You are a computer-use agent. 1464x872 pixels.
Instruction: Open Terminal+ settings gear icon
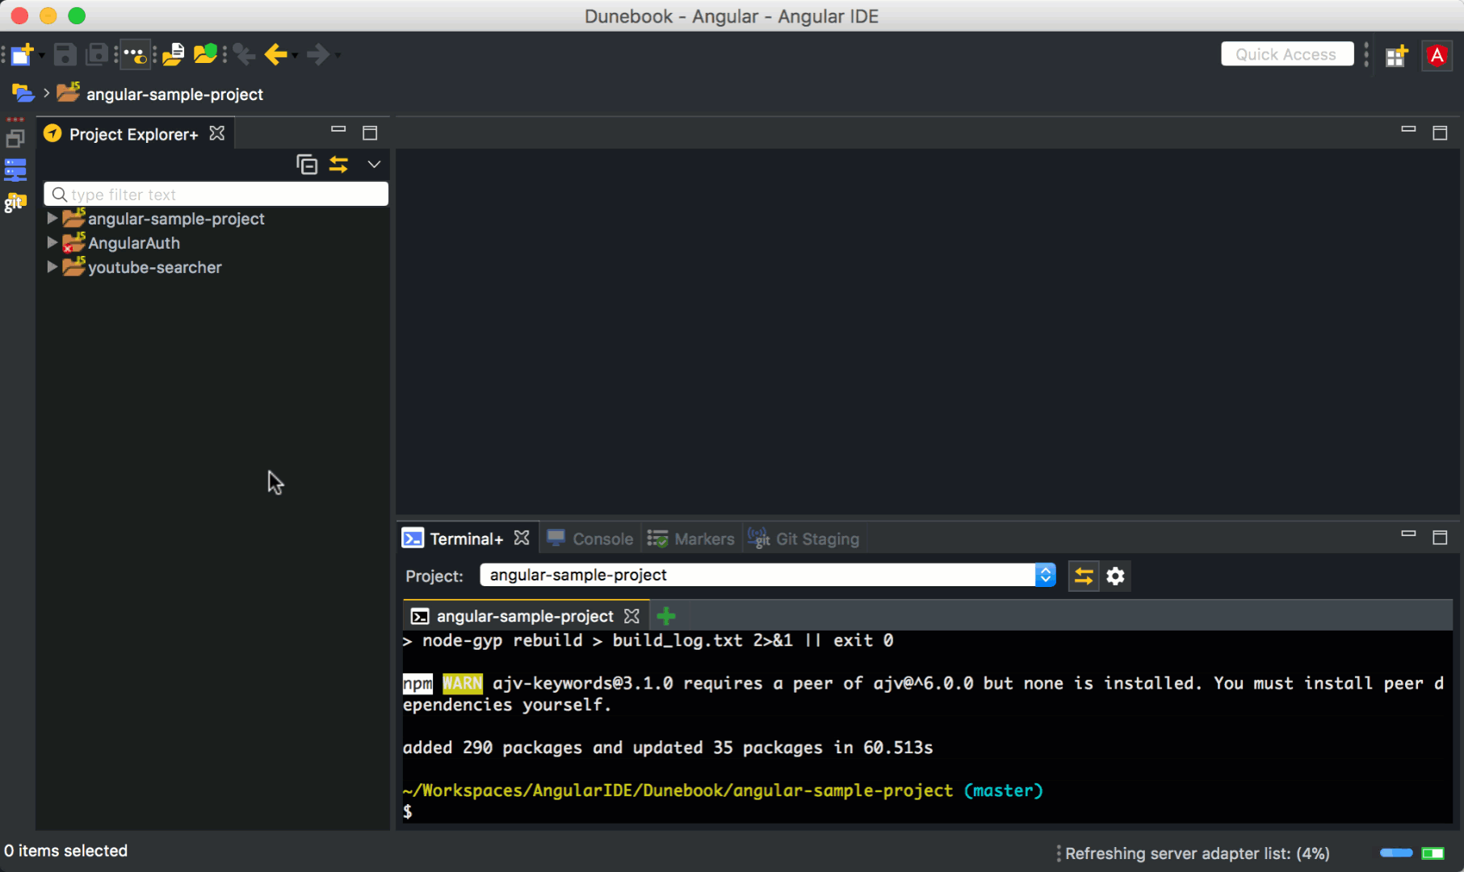pos(1115,576)
